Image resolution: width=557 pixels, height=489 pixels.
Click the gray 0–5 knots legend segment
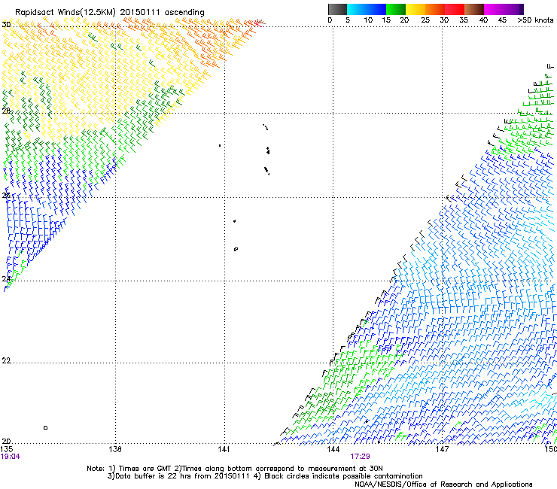(337, 9)
